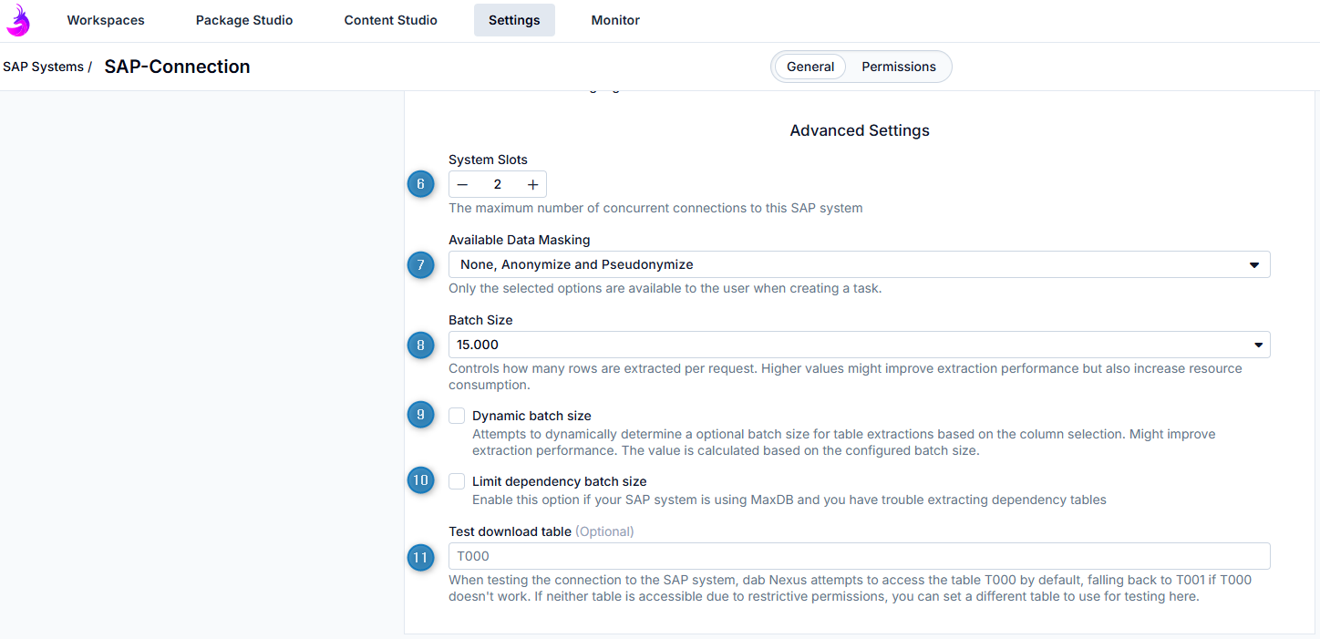
Task: Open the Workspaces menu
Action: coord(106,20)
